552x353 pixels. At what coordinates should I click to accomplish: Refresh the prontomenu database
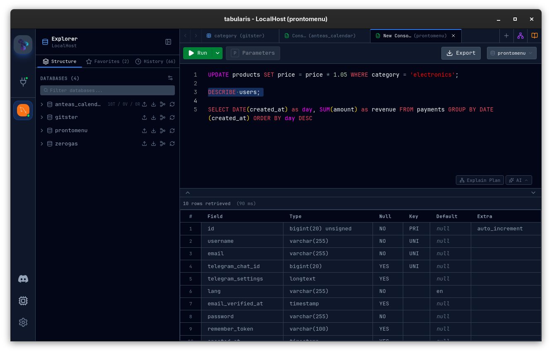[172, 130]
